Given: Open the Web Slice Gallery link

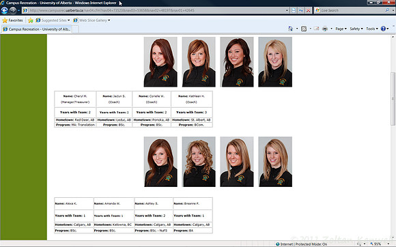Looking at the screenshot, I should pyautogui.click(x=91, y=20).
